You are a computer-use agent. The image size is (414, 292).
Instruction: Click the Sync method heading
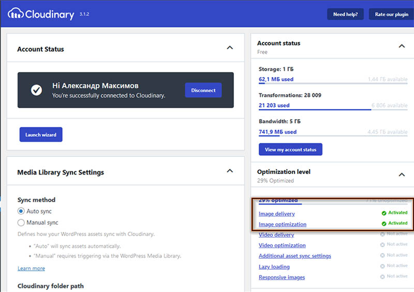36,200
